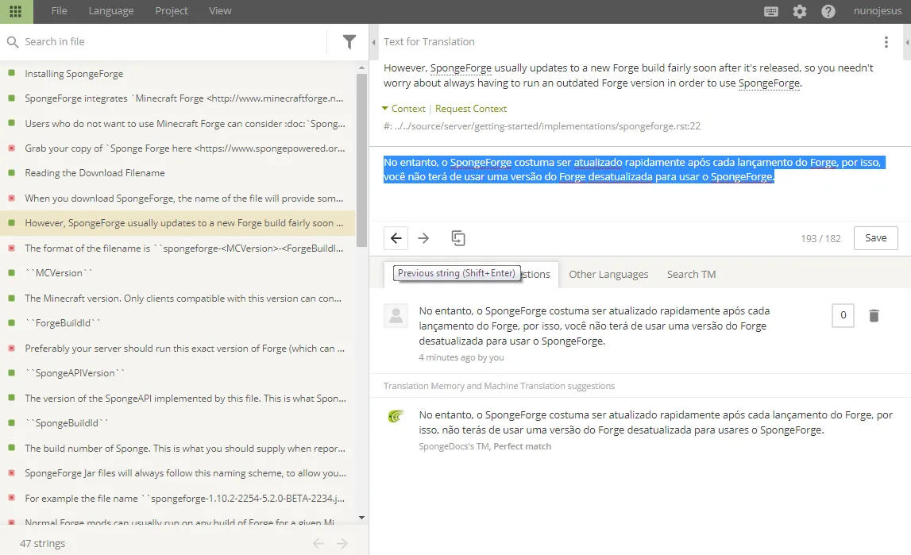The width and height of the screenshot is (911, 555).
Task: Go to next page of strings list
Action: 342,543
